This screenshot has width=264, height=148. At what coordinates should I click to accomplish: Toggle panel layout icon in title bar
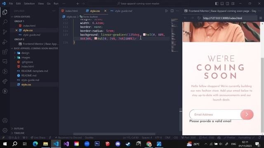click(222, 4)
